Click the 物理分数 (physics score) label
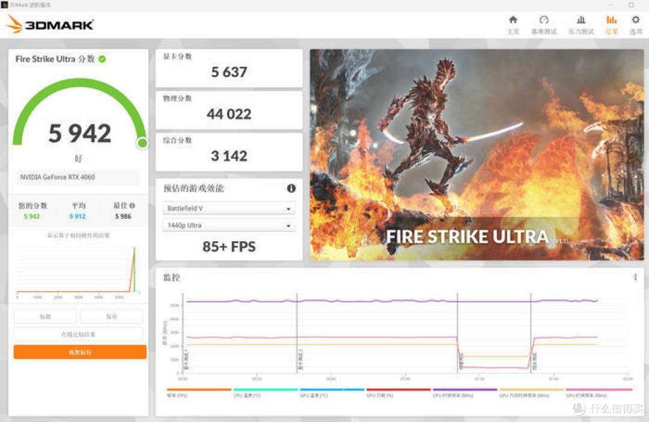Viewport: 649px width, 422px height. pos(177,98)
